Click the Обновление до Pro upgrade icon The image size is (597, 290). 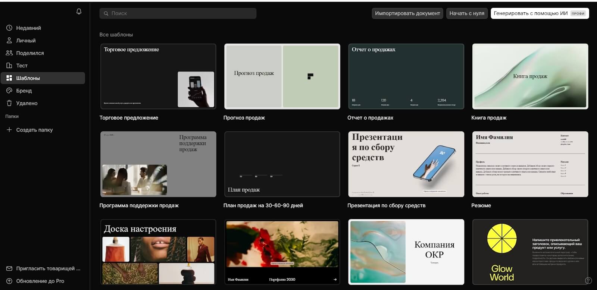(9, 281)
